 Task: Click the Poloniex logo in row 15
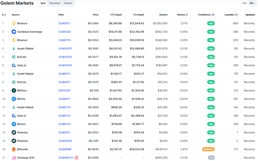point(14,141)
